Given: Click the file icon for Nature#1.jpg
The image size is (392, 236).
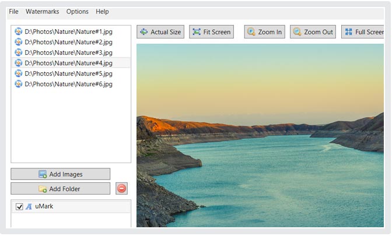Looking at the screenshot, I should click(x=18, y=31).
